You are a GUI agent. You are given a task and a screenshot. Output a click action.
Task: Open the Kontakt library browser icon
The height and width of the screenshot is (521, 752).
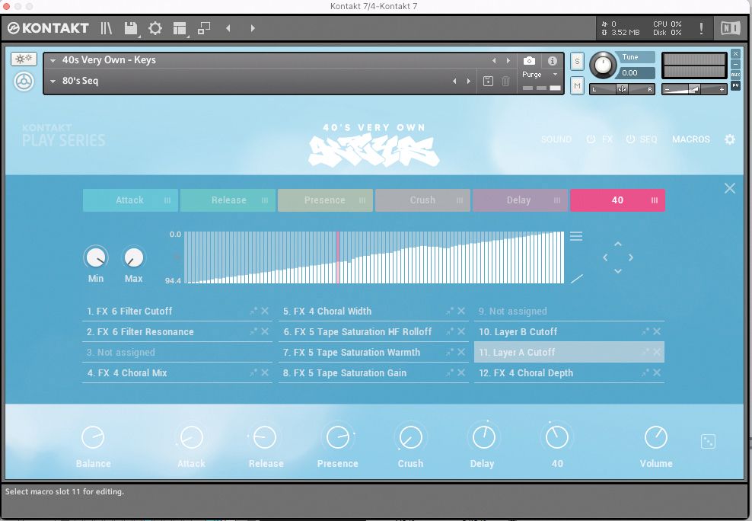pyautogui.click(x=106, y=28)
